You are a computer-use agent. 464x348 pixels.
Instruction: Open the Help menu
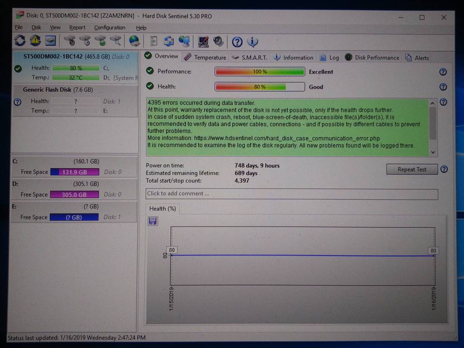click(x=141, y=28)
